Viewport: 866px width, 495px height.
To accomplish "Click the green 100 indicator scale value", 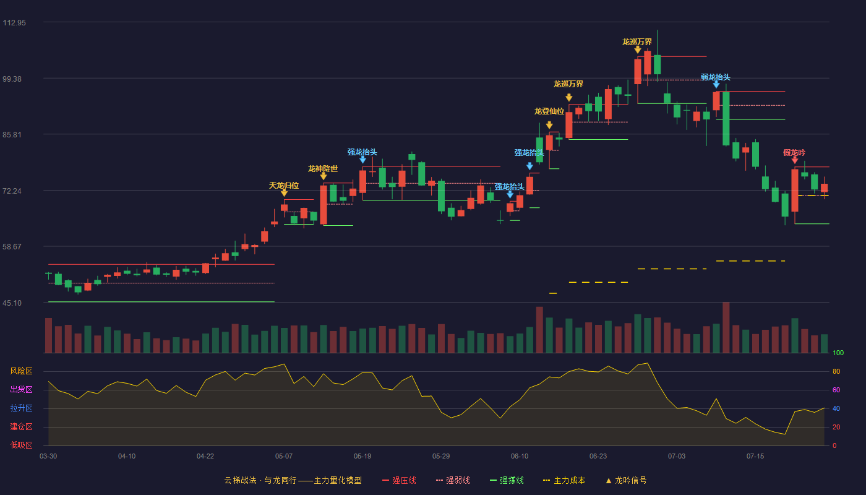I will tap(838, 353).
